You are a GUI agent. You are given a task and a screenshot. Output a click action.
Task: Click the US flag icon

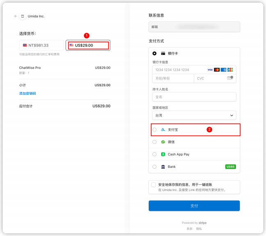71,45
